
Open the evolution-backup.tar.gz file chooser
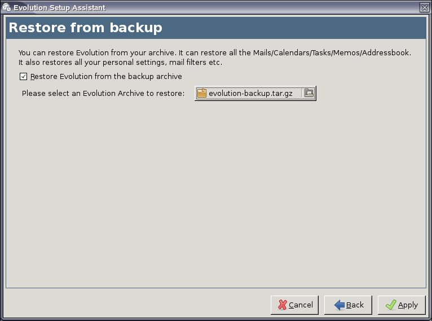pos(255,93)
